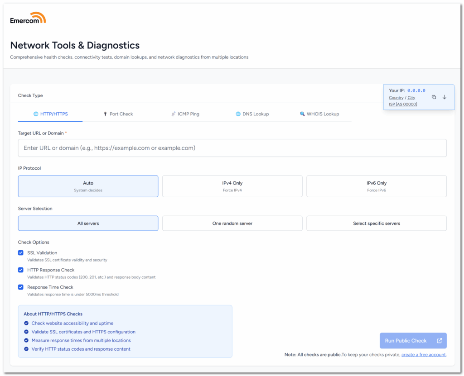
Task: Copy your IP address with copy icon
Action: (x=434, y=97)
